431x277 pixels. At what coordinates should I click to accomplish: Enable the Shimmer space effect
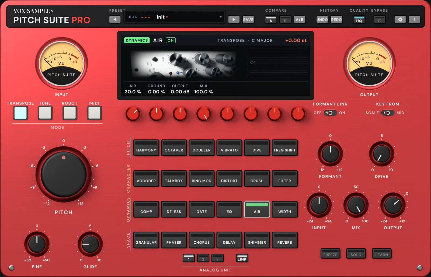pos(257,240)
